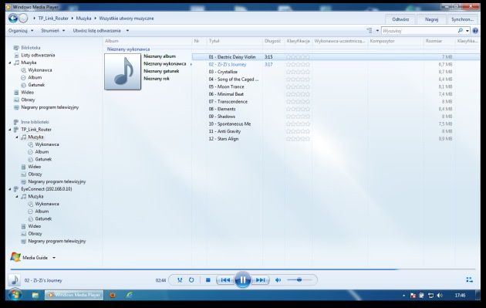Open the view options dropdown arrow

click(x=377, y=30)
